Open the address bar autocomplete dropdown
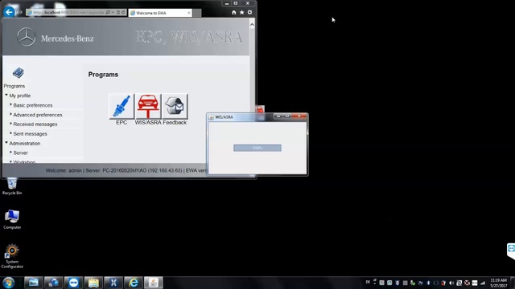The width and height of the screenshot is (515, 289). click(x=113, y=13)
